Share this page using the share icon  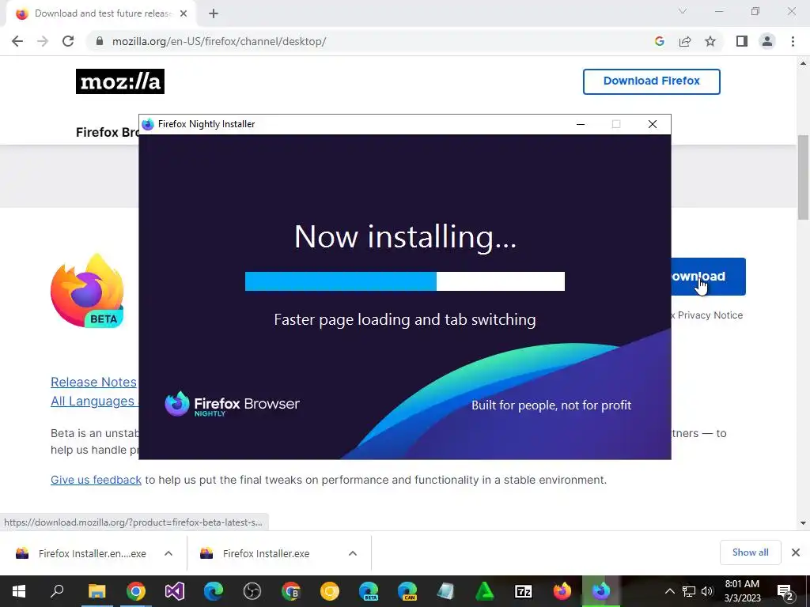(685, 41)
